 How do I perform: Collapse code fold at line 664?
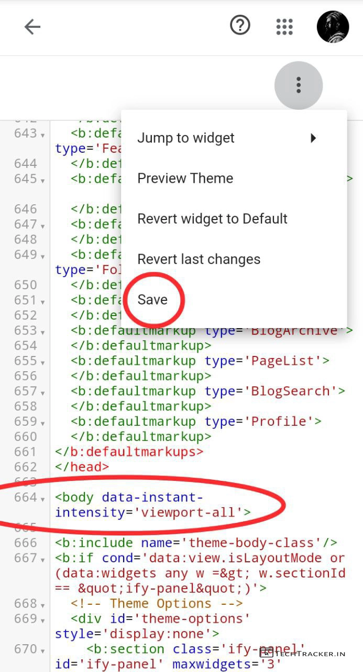point(42,498)
